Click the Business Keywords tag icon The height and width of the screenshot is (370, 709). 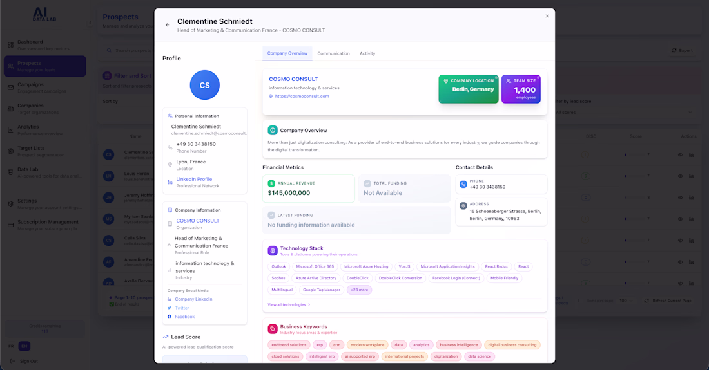[273, 329]
